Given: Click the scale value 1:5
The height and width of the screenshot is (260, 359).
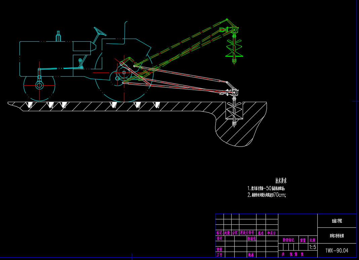Looking at the screenshot, I should [312, 247].
